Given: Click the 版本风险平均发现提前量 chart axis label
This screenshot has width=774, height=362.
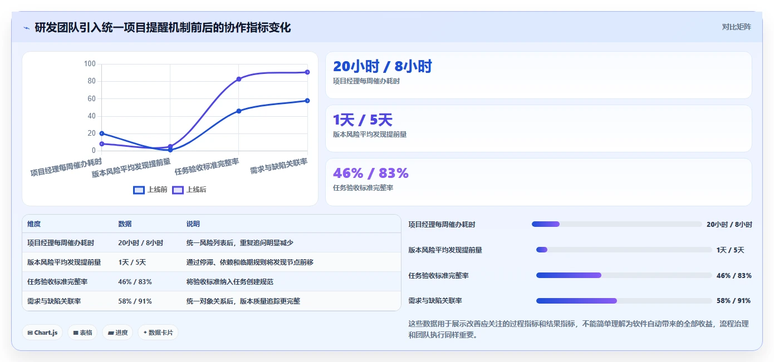Looking at the screenshot, I should pyautogui.click(x=131, y=167).
